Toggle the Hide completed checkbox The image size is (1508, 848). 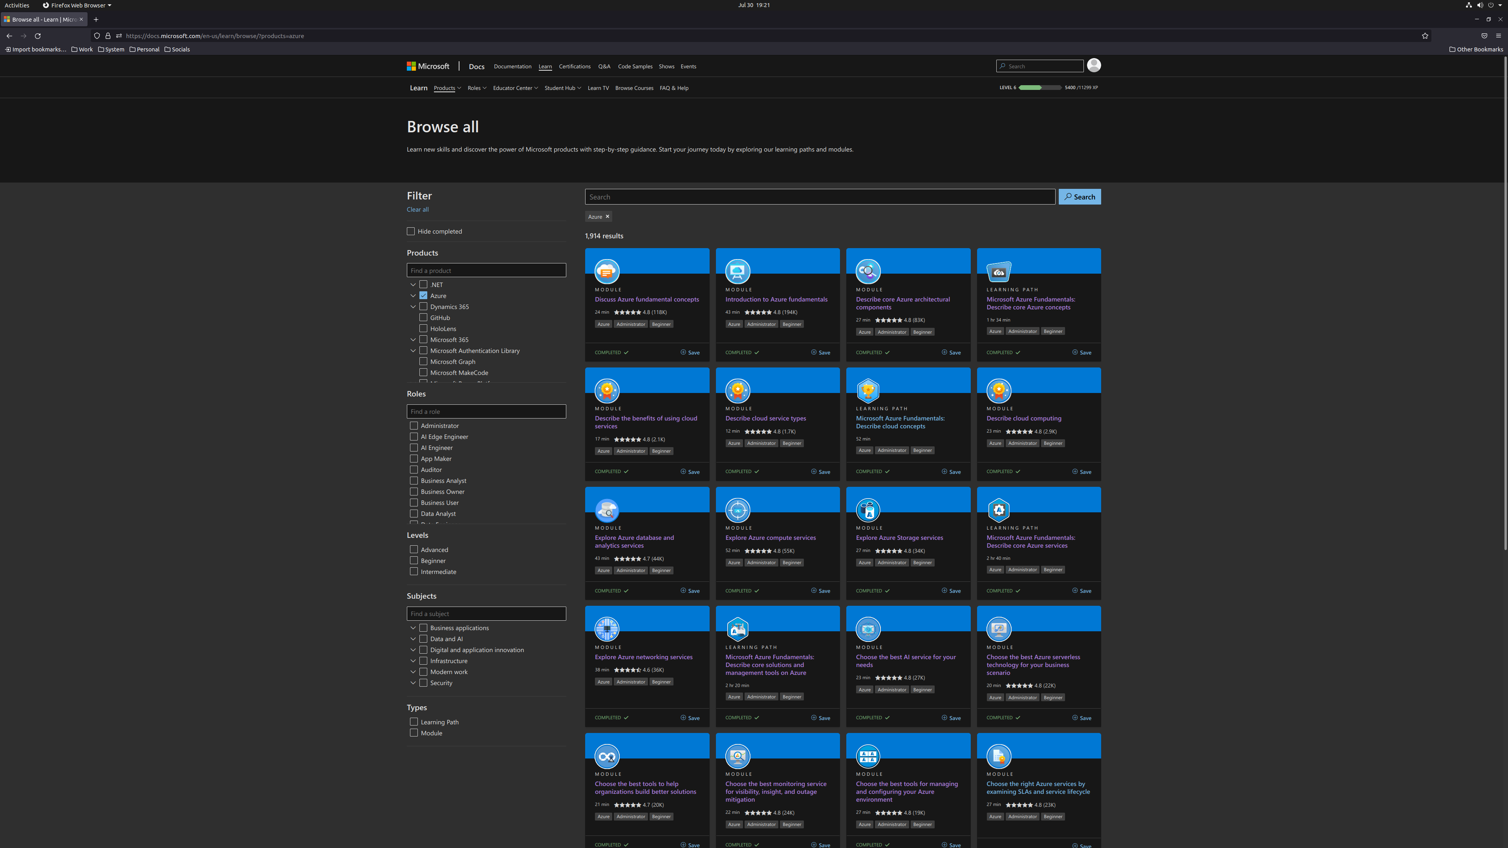[x=411, y=231]
